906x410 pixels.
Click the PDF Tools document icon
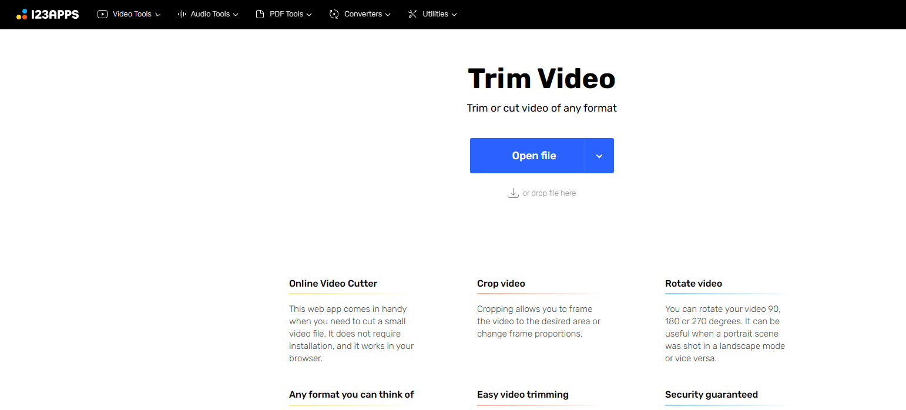pyautogui.click(x=260, y=14)
